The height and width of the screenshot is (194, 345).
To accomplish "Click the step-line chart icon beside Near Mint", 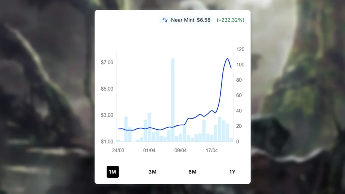I will pos(165,20).
